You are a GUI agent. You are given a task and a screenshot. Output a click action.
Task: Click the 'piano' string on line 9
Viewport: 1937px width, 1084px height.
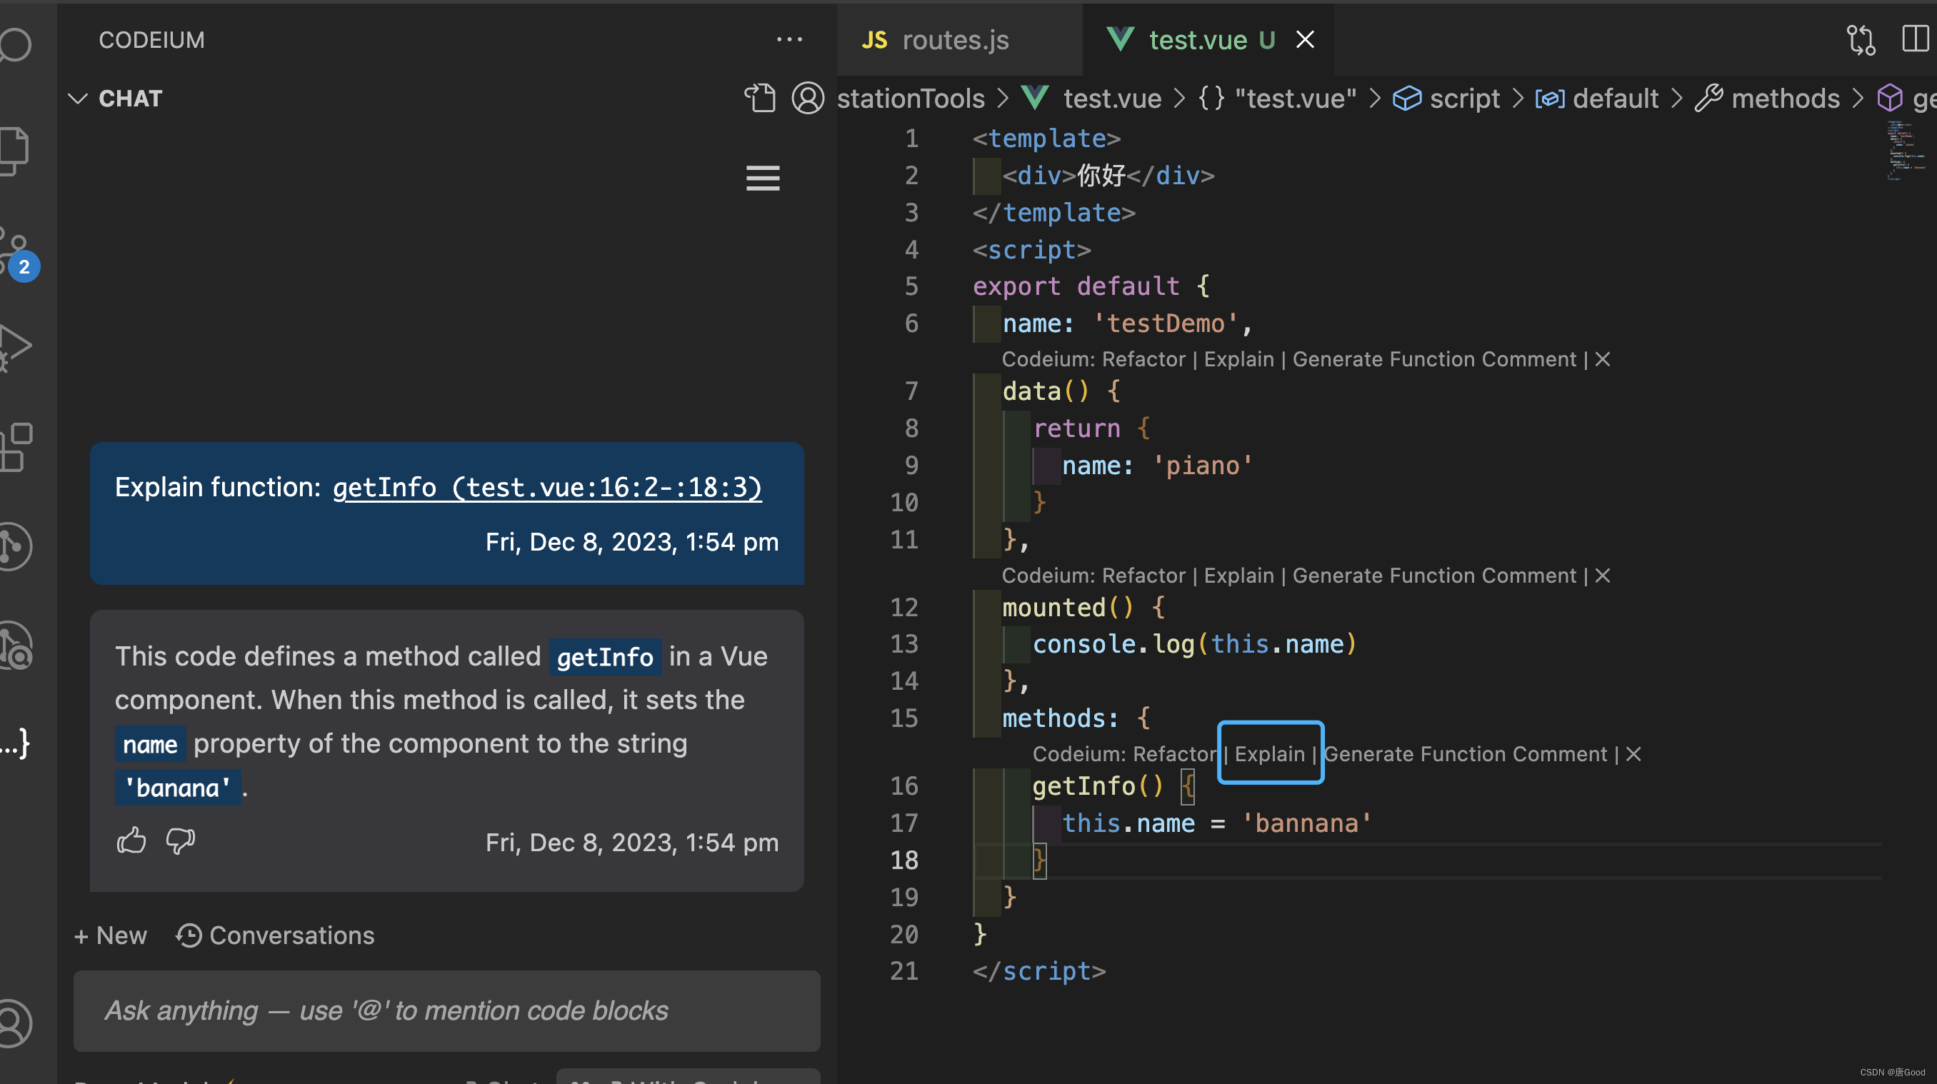coord(1202,466)
